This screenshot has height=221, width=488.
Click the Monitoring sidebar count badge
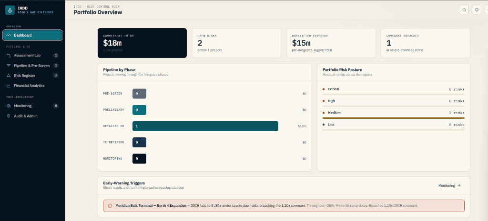click(x=56, y=106)
